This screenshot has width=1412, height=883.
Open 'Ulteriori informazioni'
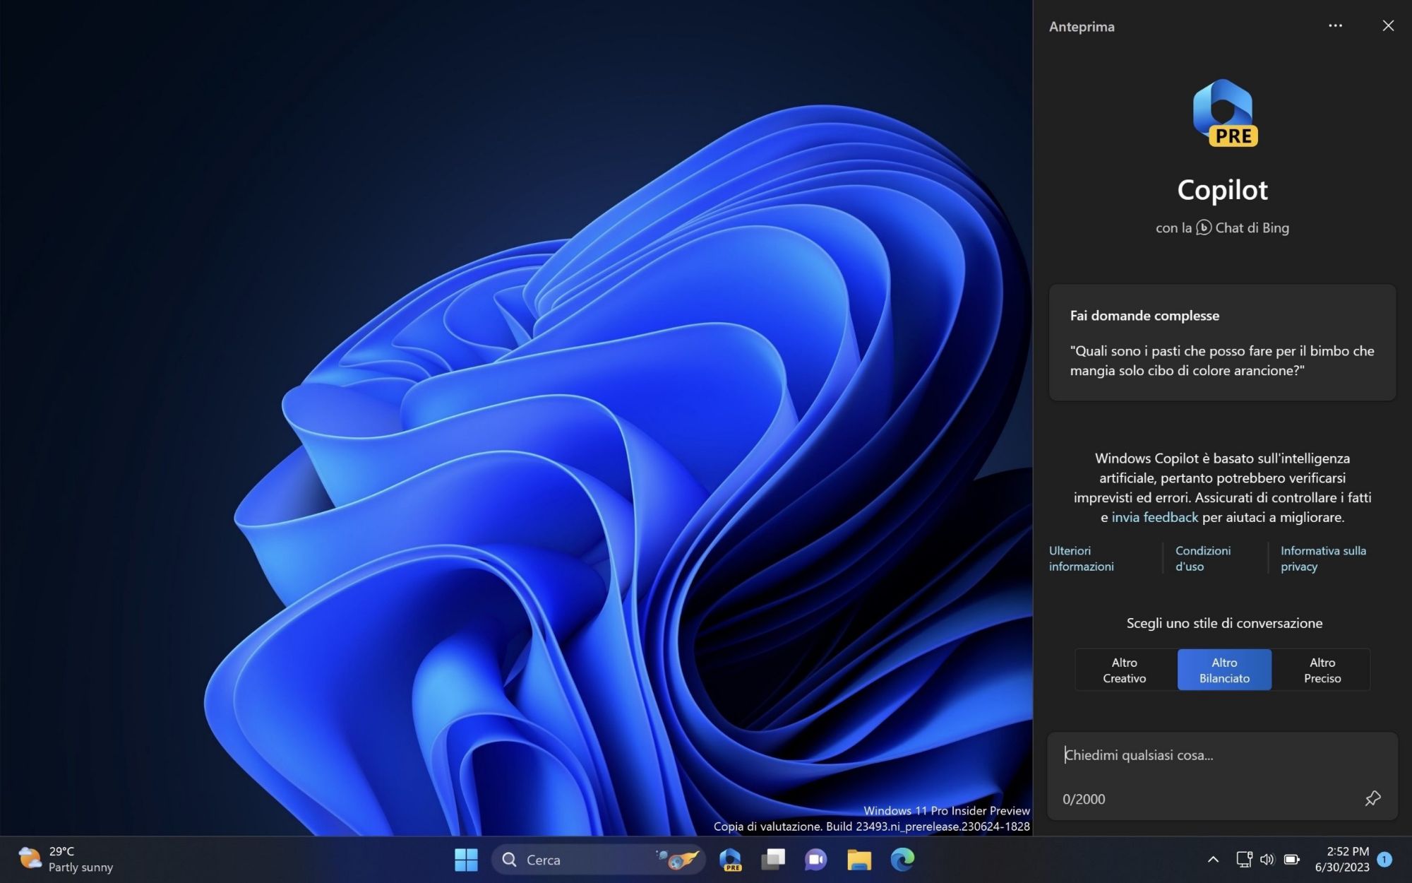click(1081, 558)
